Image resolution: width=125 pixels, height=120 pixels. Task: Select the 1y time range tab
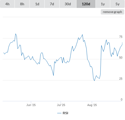click(103, 4)
